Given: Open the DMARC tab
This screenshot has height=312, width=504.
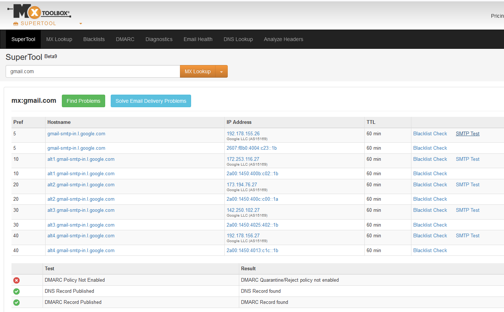Looking at the screenshot, I should [125, 39].
